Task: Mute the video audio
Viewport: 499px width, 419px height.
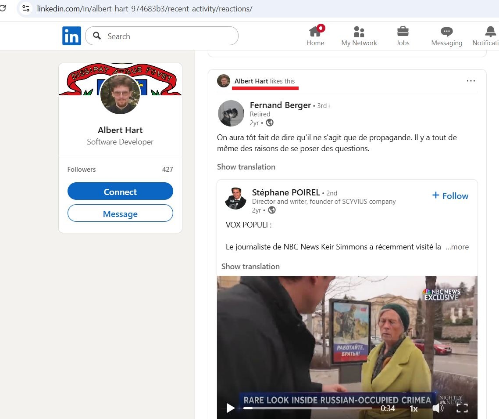Action: pyautogui.click(x=437, y=408)
